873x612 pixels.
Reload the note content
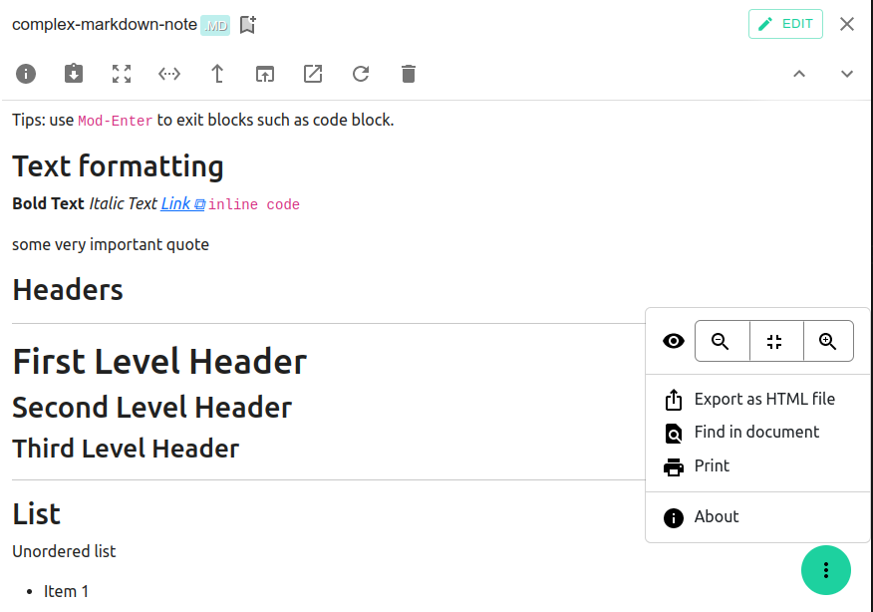tap(361, 74)
